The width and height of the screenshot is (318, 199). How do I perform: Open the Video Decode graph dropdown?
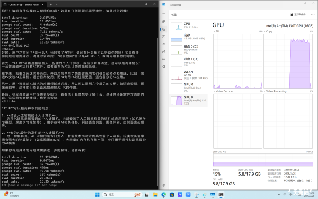(223, 91)
